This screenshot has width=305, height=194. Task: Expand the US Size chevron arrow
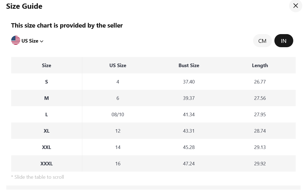point(42,41)
